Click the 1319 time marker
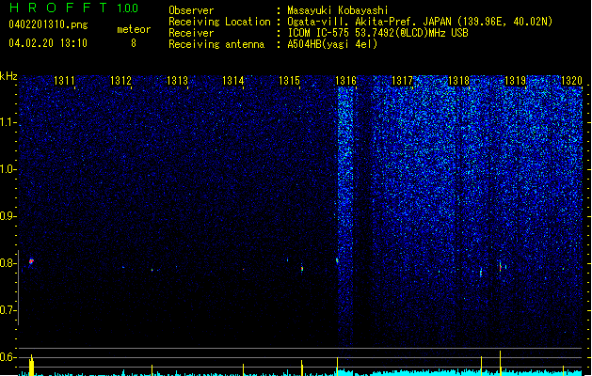592x376 pixels. (516, 81)
